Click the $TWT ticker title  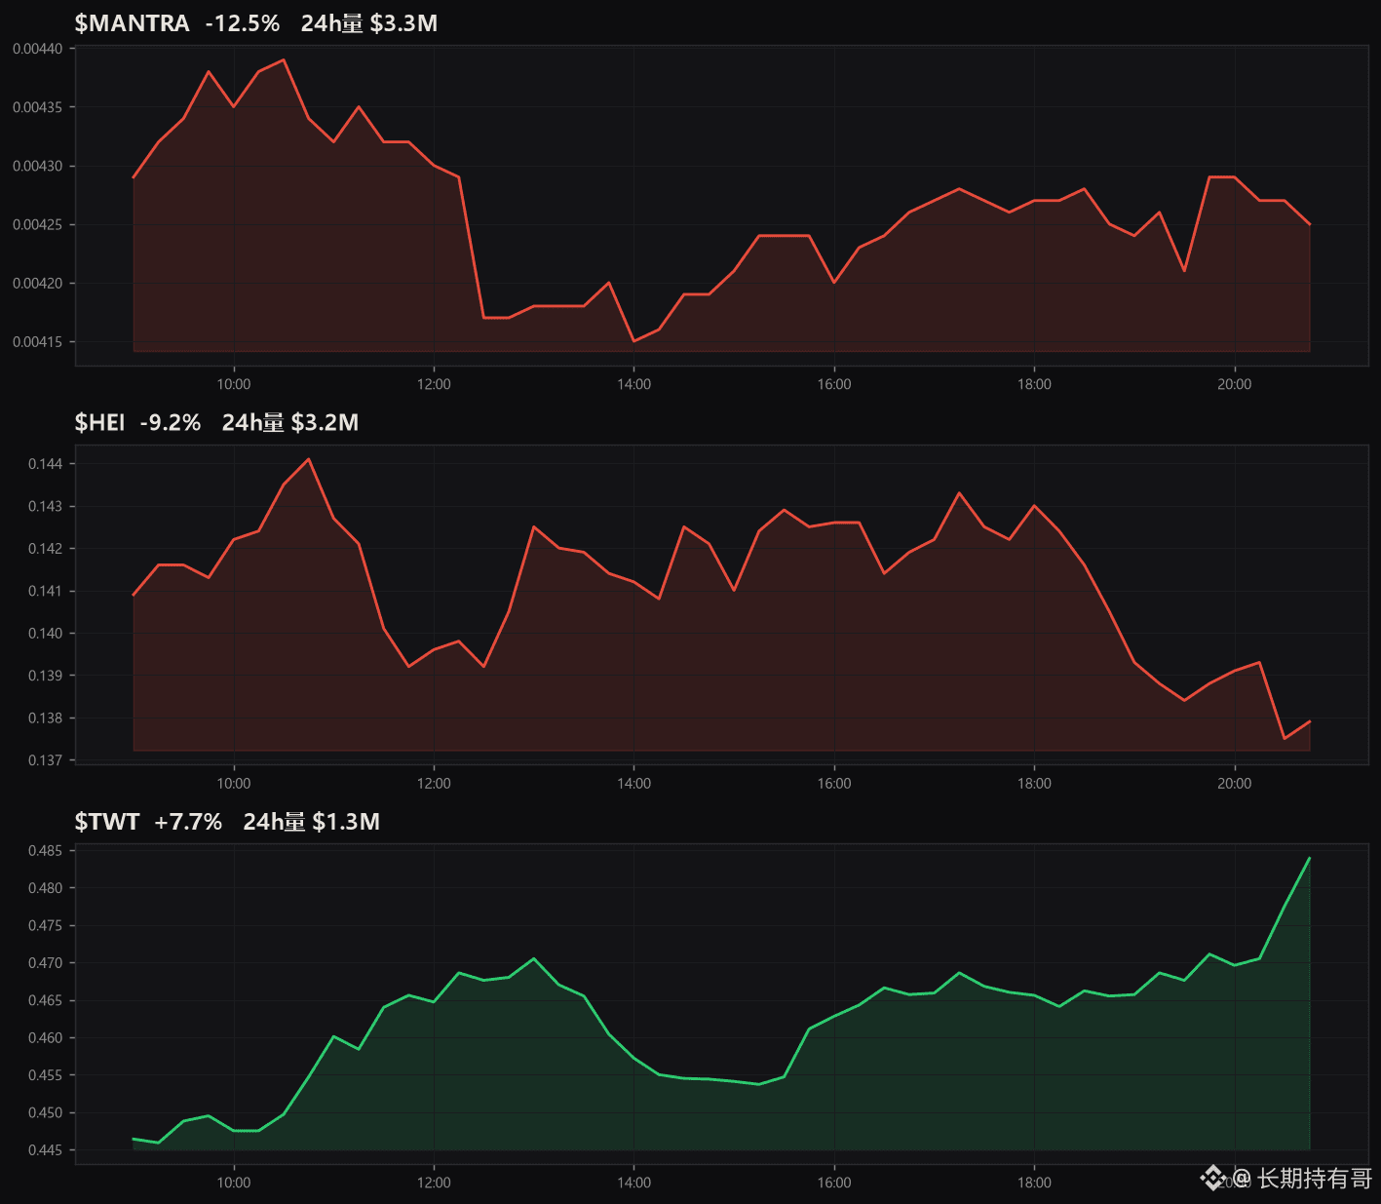pos(107,822)
